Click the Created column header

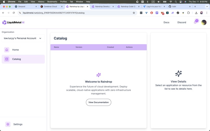(x=110, y=47)
